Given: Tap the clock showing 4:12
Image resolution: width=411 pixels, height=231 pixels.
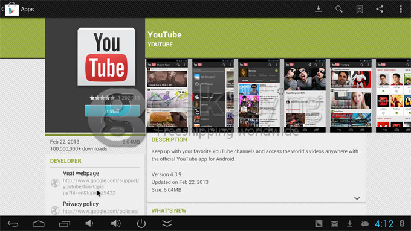Looking at the screenshot, I should [384, 224].
